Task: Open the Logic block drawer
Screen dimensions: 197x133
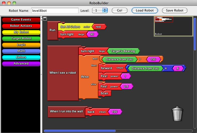Action: point(21,45)
